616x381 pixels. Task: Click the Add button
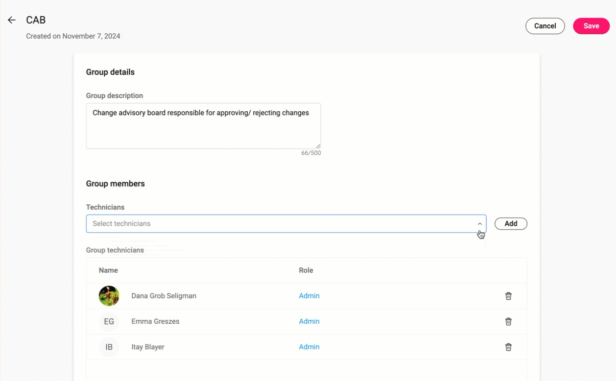click(511, 224)
